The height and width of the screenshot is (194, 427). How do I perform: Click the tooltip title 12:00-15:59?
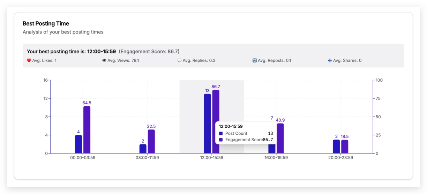231,126
